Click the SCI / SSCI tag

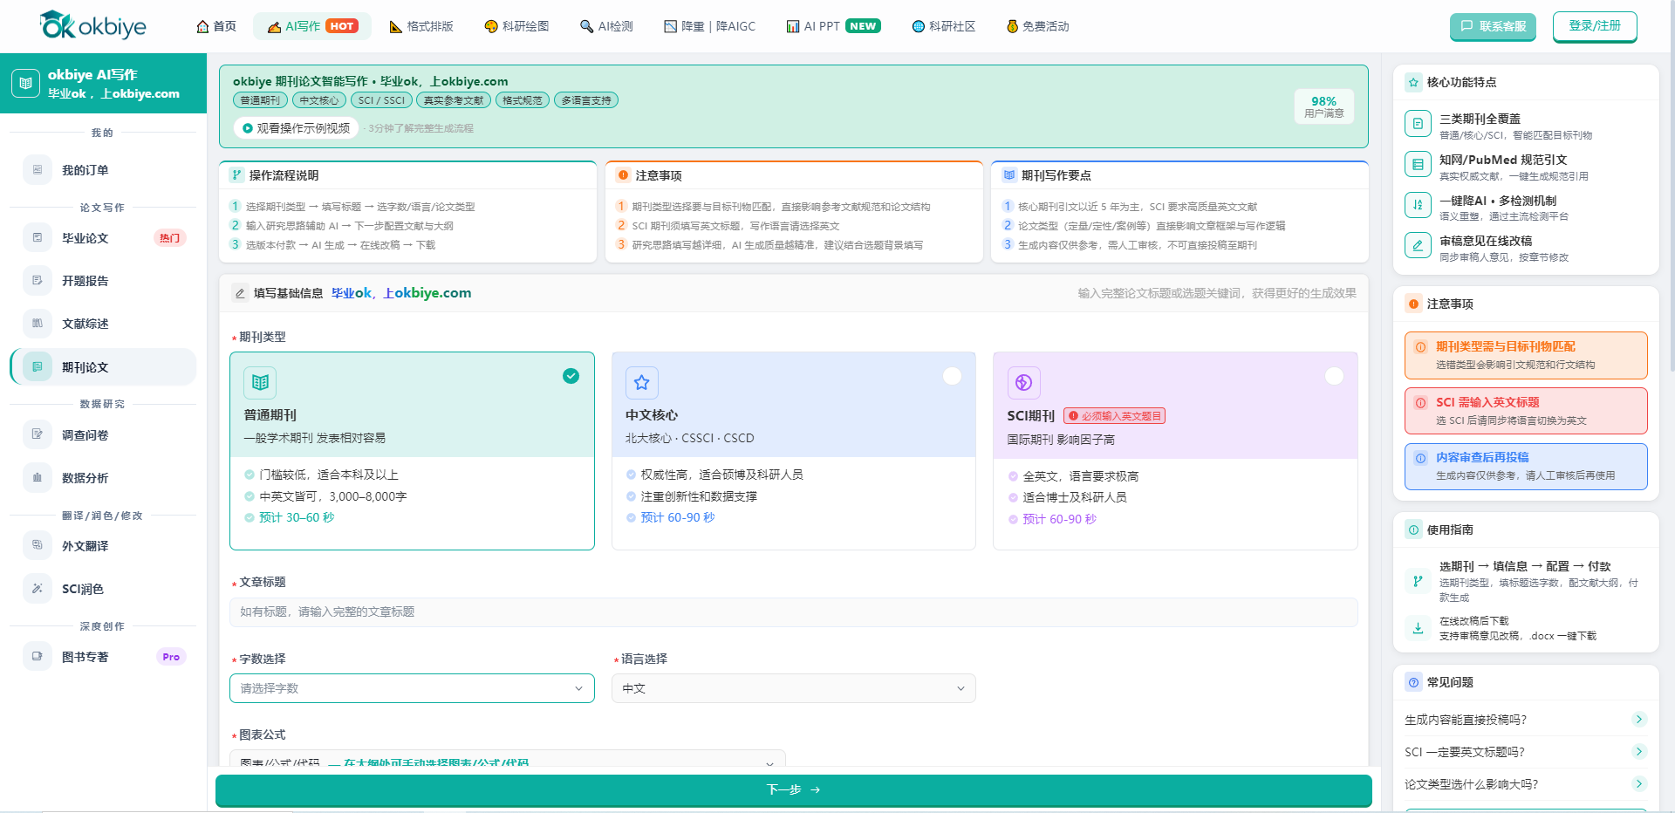381,100
